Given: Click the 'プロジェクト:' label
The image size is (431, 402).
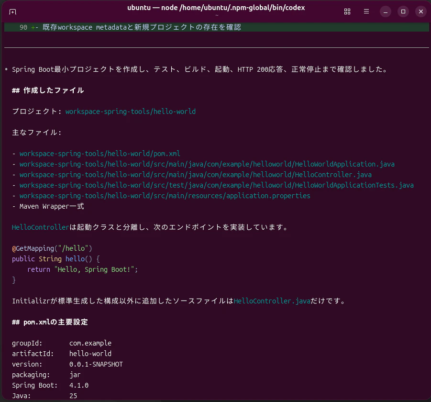Looking at the screenshot, I should pos(36,112).
